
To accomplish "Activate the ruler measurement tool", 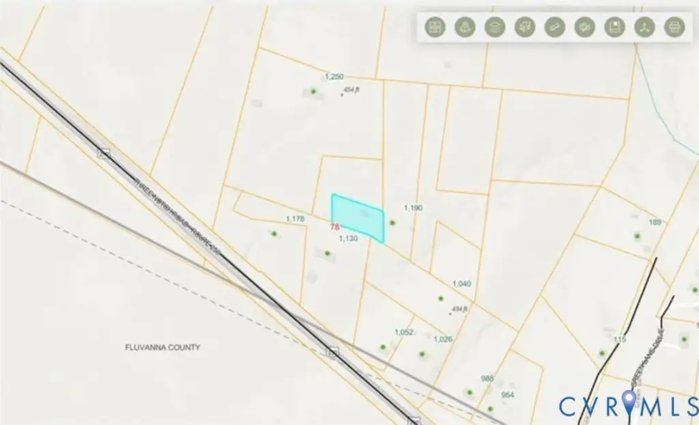I will pyautogui.click(x=554, y=27).
